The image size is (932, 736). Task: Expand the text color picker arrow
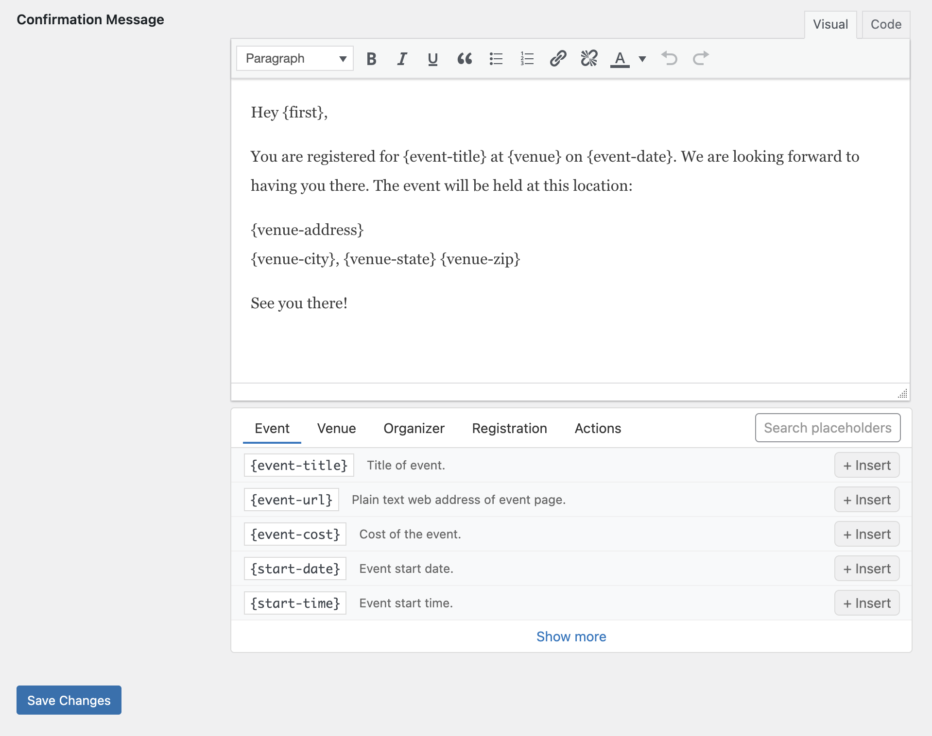point(642,59)
